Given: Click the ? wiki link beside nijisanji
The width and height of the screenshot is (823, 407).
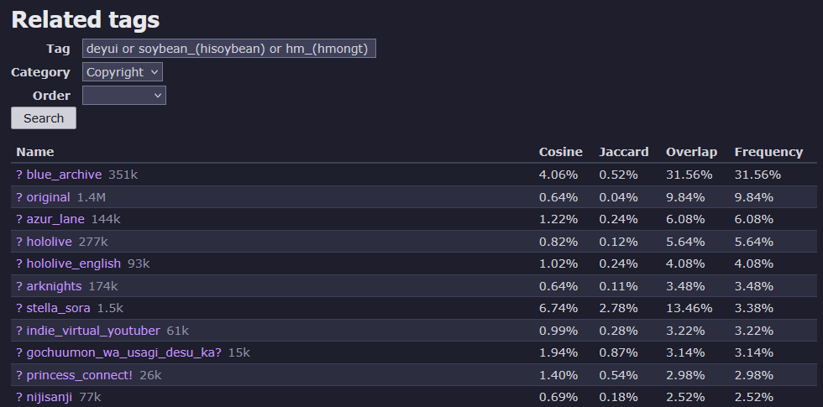Looking at the screenshot, I should (x=19, y=398).
